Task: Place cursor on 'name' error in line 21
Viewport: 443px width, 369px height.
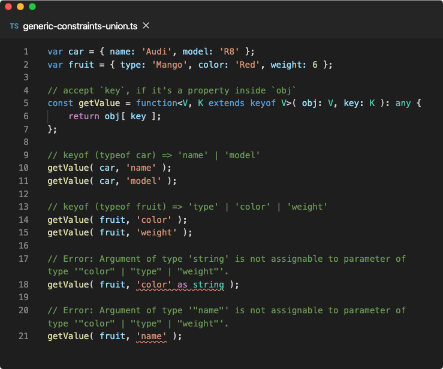Action: [x=151, y=336]
